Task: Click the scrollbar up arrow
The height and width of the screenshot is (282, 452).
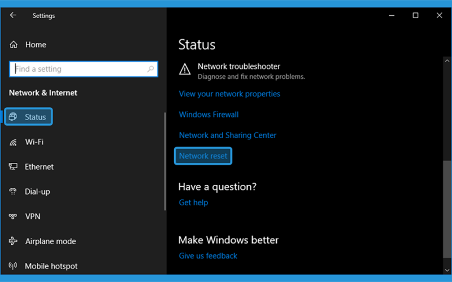Action: [x=447, y=61]
